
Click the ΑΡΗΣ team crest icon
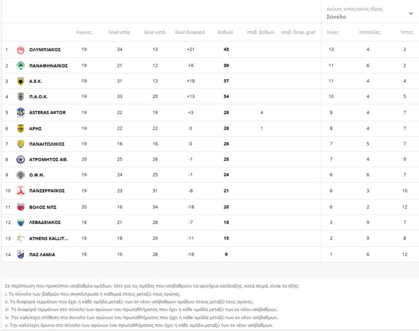pyautogui.click(x=21, y=128)
